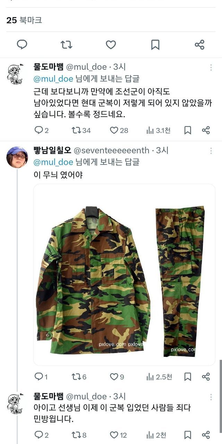
Task: Open more options for first 물도마뱀 reply
Action: (x=211, y=67)
